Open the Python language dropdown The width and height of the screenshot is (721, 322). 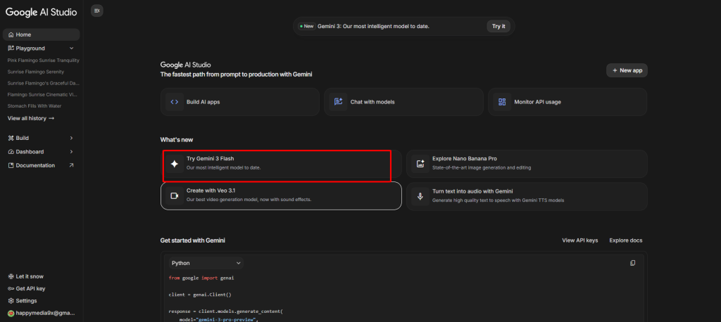(x=206, y=263)
